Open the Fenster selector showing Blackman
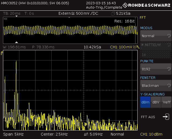The width and height of the screenshot is (172, 139). tap(153, 86)
